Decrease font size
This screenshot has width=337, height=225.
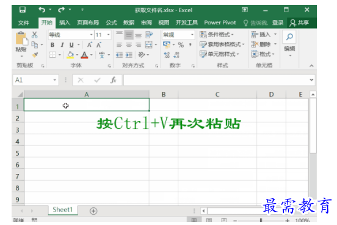pyautogui.click(x=99, y=45)
